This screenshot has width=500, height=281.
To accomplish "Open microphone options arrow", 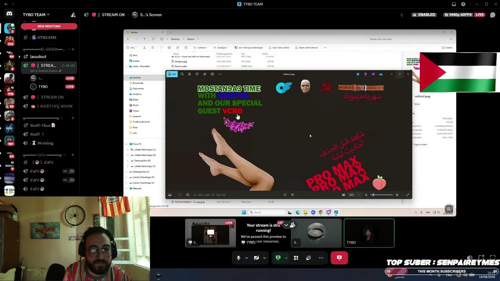I will [x=246, y=258].
